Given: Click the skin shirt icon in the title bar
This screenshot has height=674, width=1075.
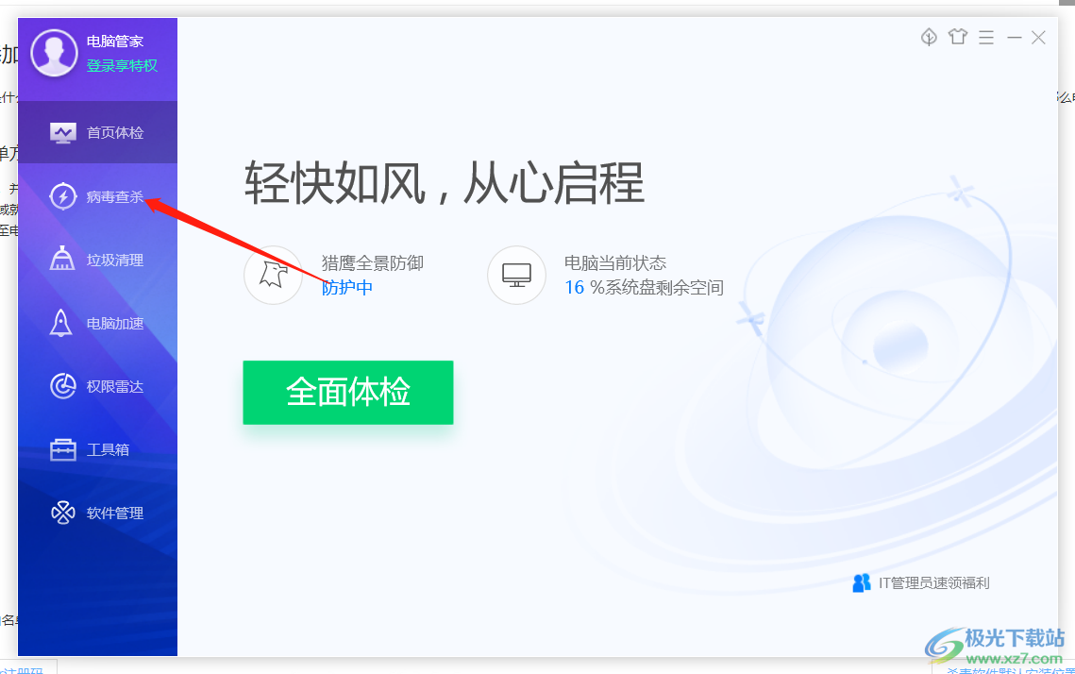Looking at the screenshot, I should pos(958,37).
